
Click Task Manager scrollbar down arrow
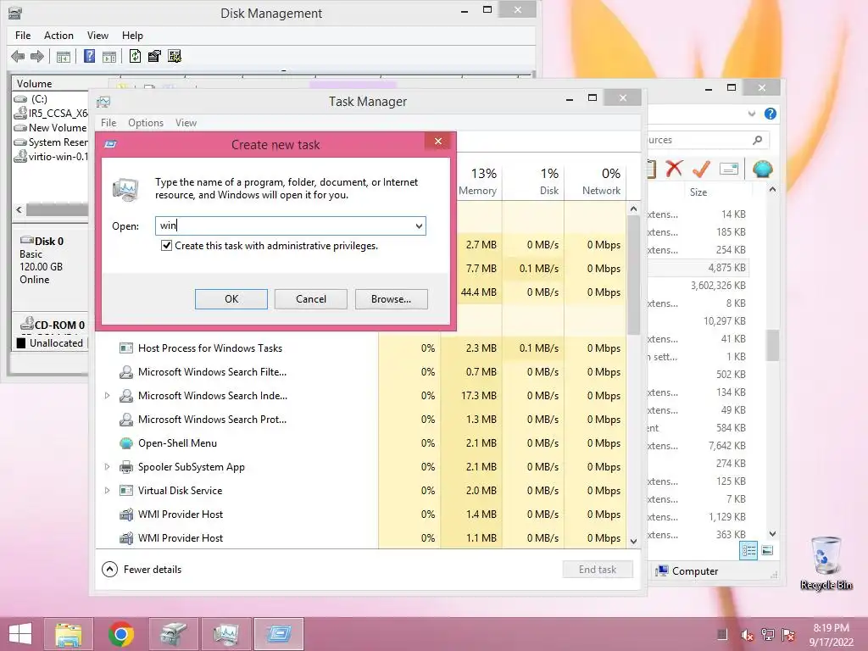pos(634,542)
